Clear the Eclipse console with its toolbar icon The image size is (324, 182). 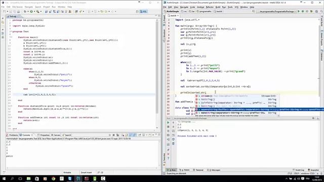123,135
